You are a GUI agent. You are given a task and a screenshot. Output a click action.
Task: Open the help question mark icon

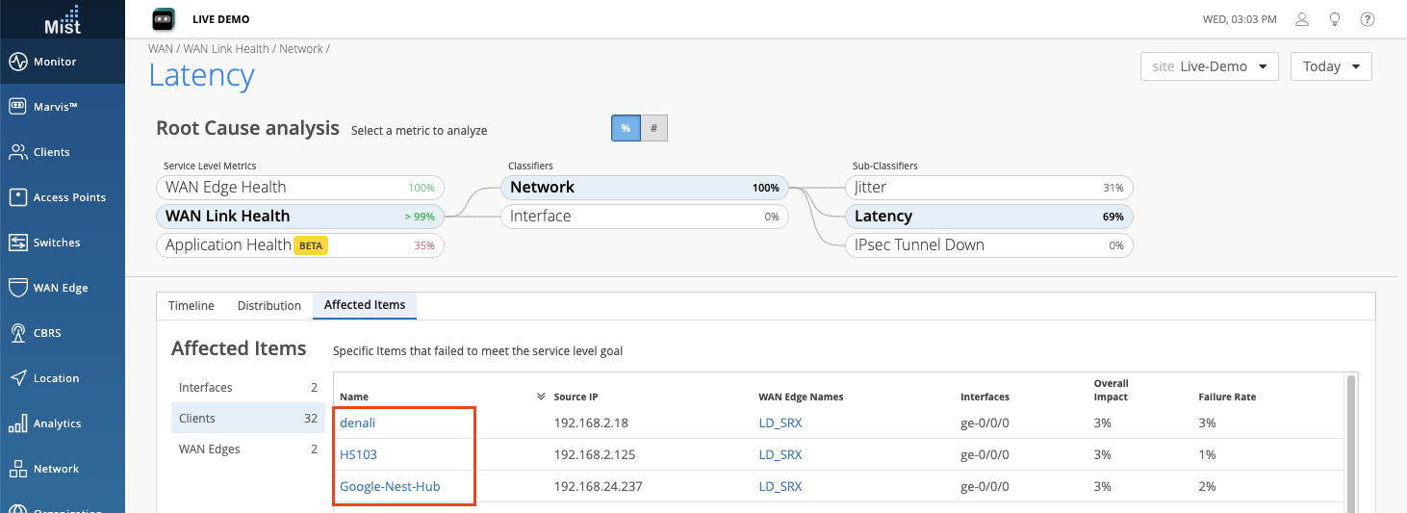(1367, 19)
